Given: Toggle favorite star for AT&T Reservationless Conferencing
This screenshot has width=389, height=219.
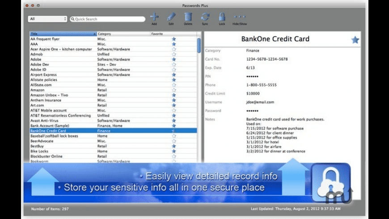Looking at the screenshot, I should (x=174, y=116).
